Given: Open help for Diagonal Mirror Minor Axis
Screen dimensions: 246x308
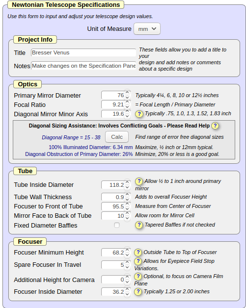Looking at the screenshot, I should coord(139,114).
